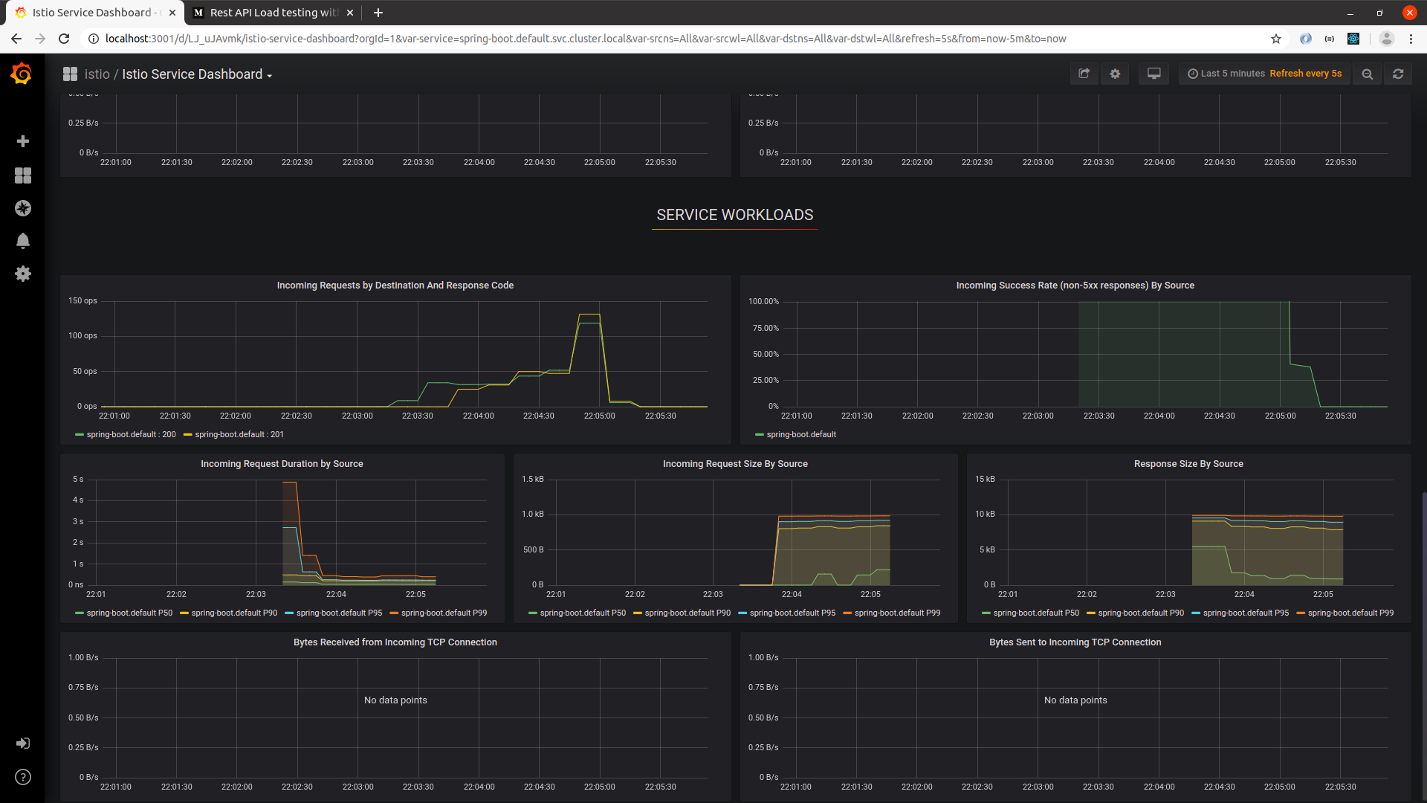The height and width of the screenshot is (803, 1427).
Task: Close the Istio Service Dashboard tab
Action: [x=172, y=13]
